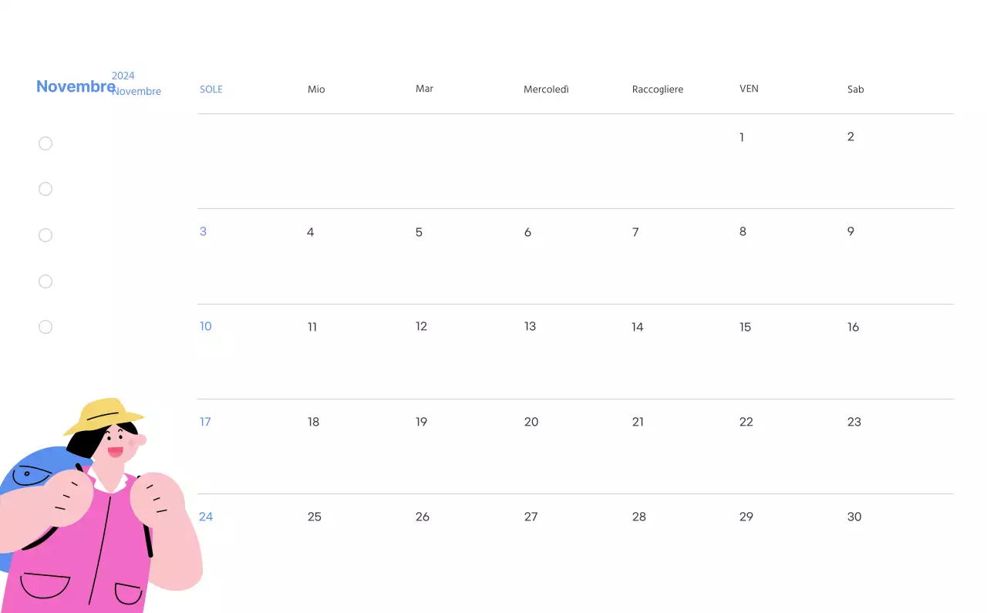Select November 17 date
The image size is (987, 613).
[205, 422]
